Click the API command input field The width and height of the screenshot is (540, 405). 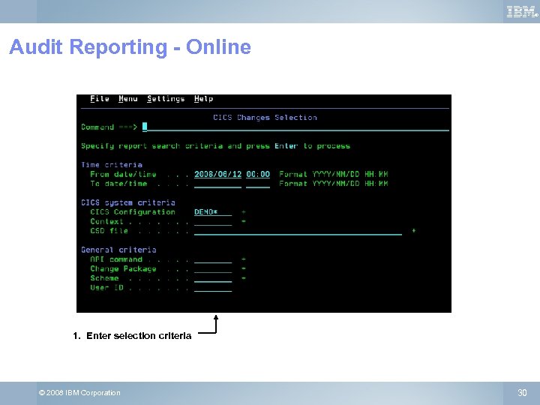coord(213,259)
